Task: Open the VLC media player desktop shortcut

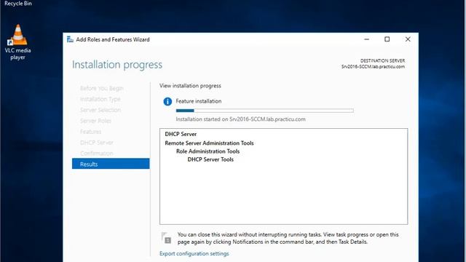Action: pos(17,42)
